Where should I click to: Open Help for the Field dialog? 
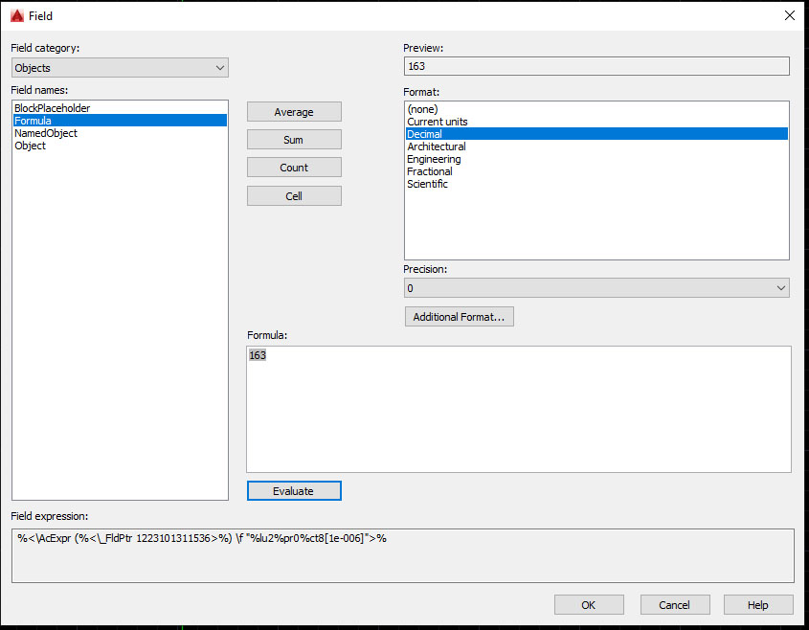point(758,604)
